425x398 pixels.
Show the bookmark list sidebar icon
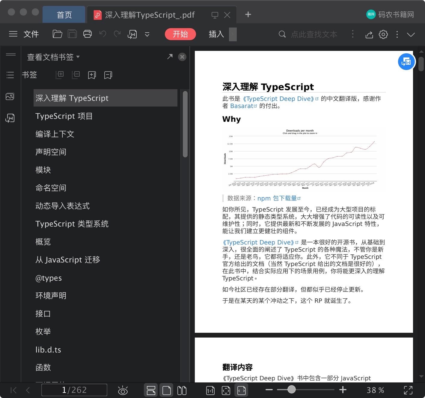(x=10, y=75)
